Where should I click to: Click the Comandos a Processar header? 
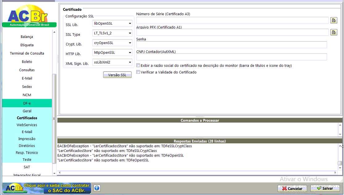point(200,120)
